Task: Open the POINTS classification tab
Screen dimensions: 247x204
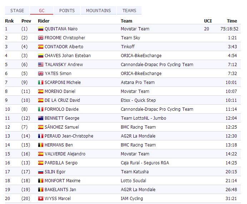Action: pyautogui.click(x=67, y=10)
